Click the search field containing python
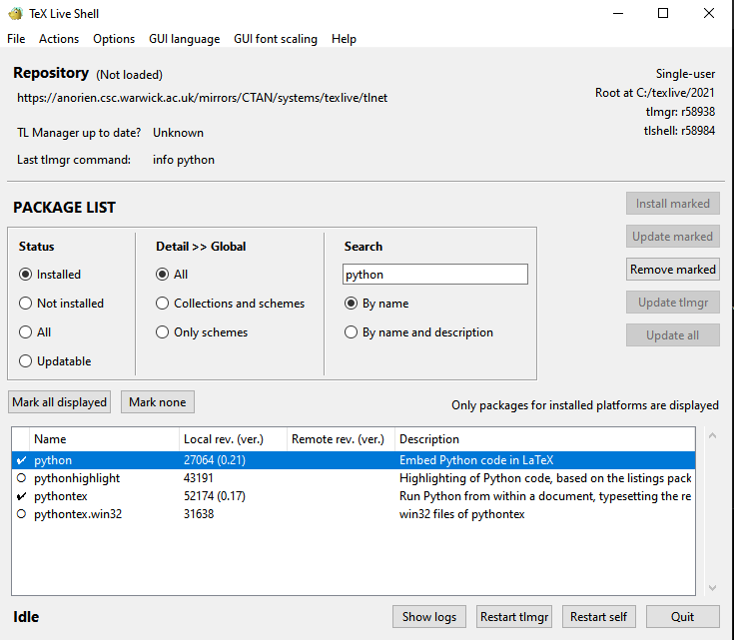 [x=435, y=275]
